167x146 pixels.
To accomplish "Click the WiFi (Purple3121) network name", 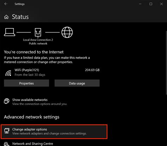I will point(27,70).
